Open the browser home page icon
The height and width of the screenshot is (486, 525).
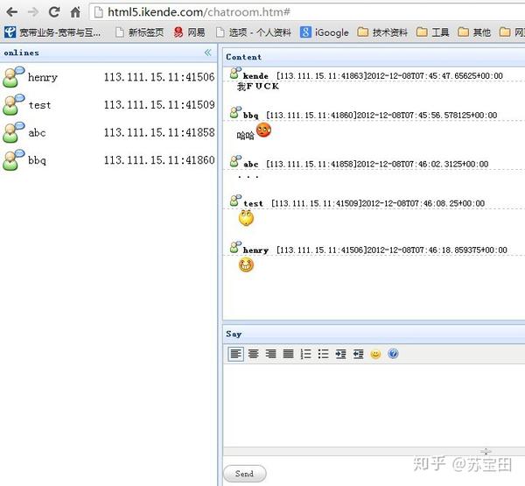tap(75, 12)
